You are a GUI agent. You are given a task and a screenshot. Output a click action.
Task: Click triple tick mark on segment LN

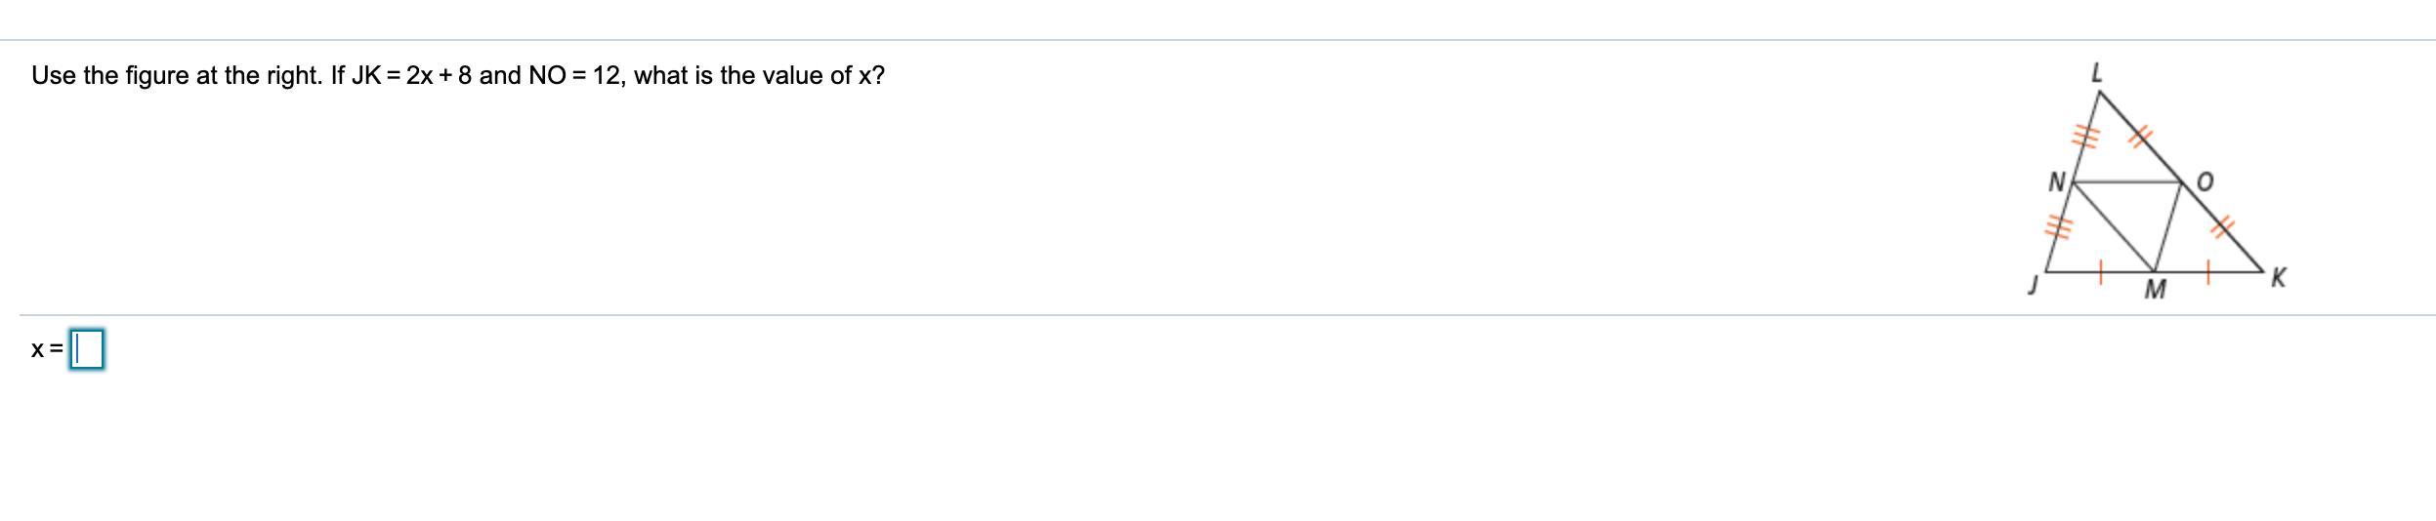pyautogui.click(x=2085, y=137)
